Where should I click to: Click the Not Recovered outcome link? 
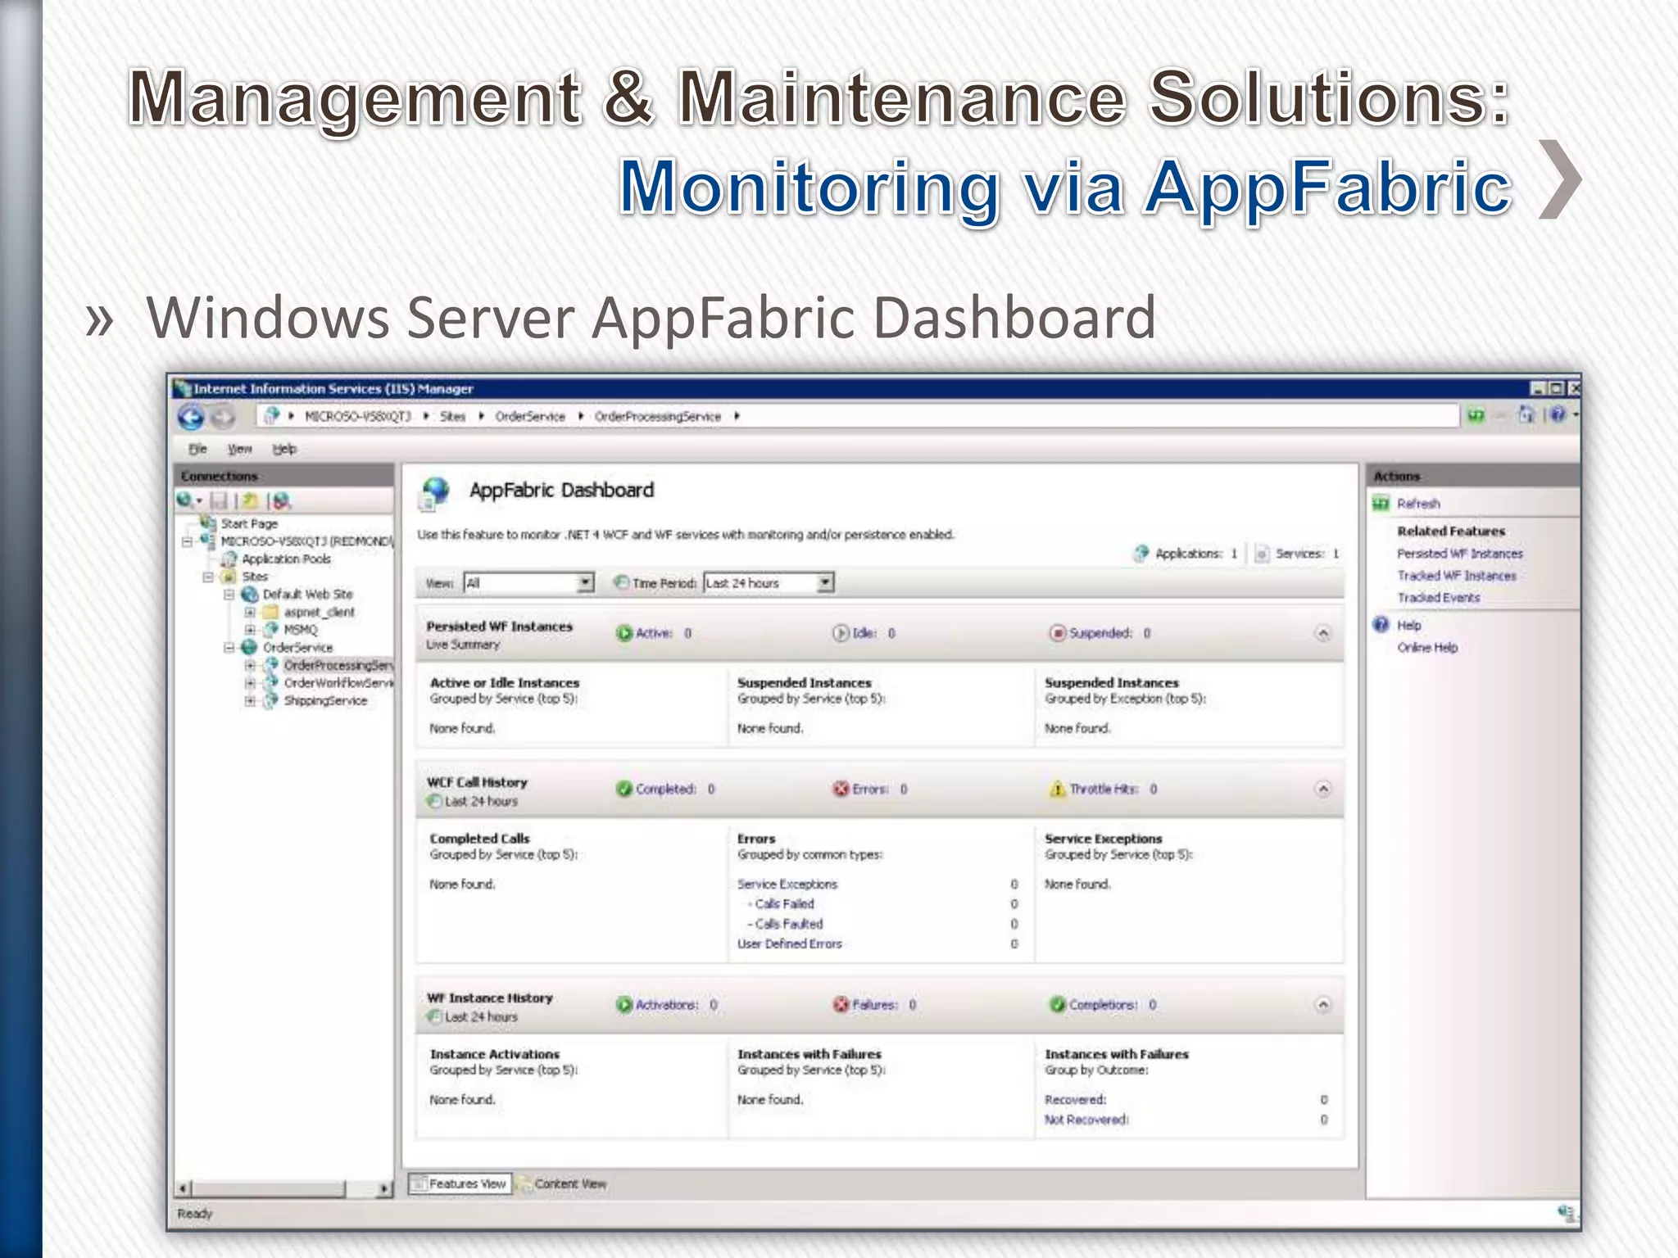click(x=1086, y=1120)
